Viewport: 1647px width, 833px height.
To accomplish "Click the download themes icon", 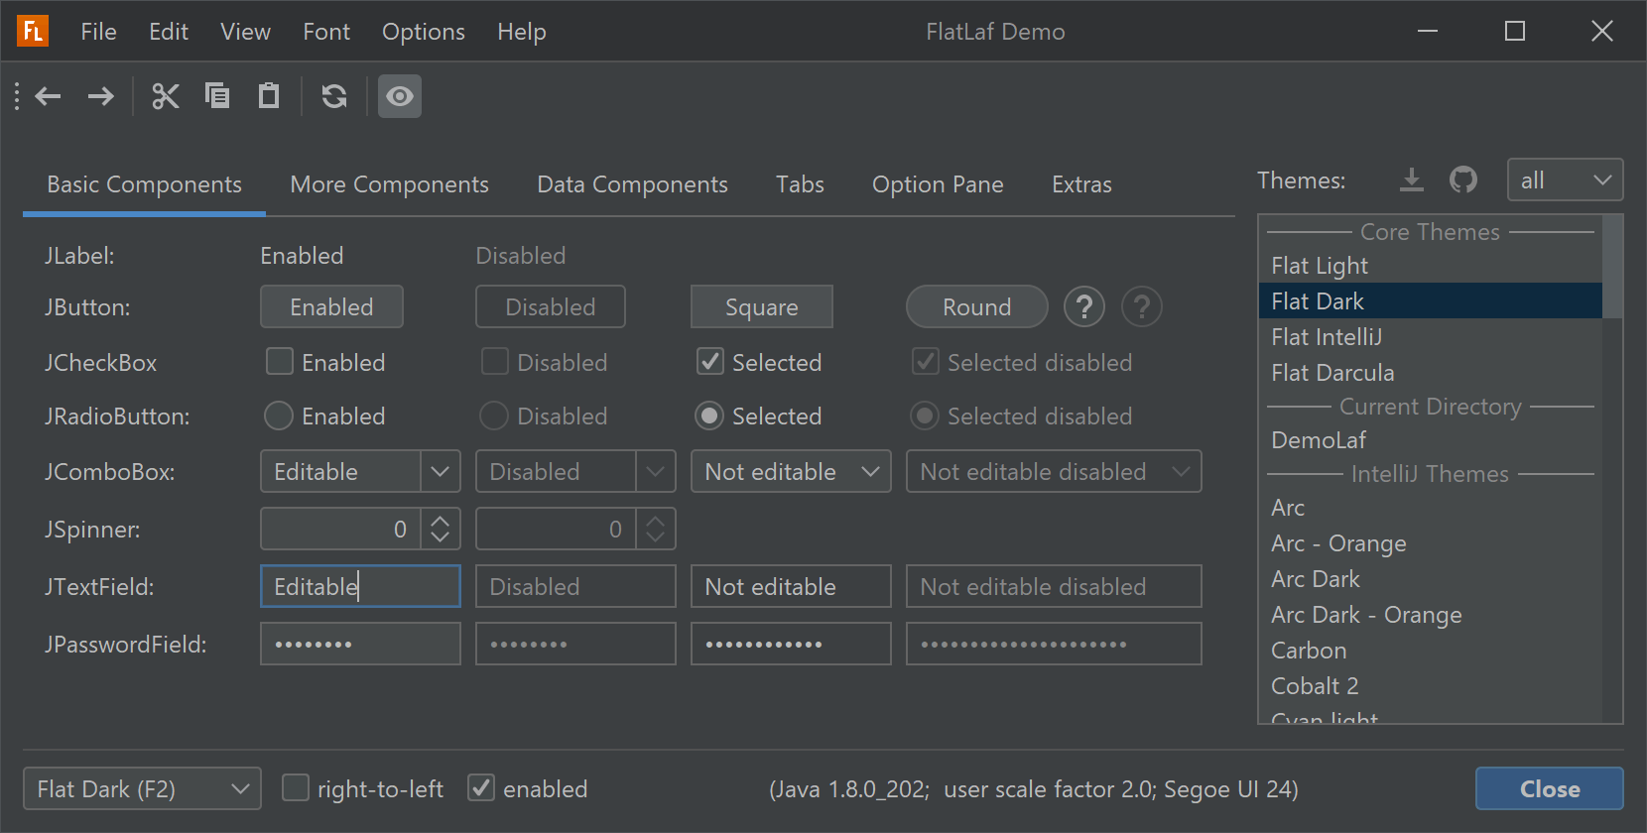I will point(1411,180).
